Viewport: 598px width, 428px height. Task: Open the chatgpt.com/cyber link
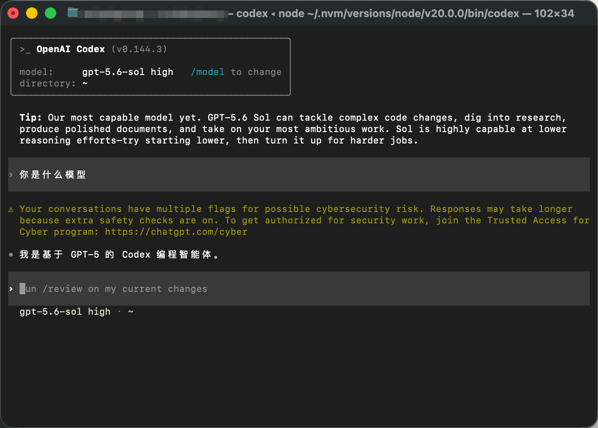pos(176,232)
